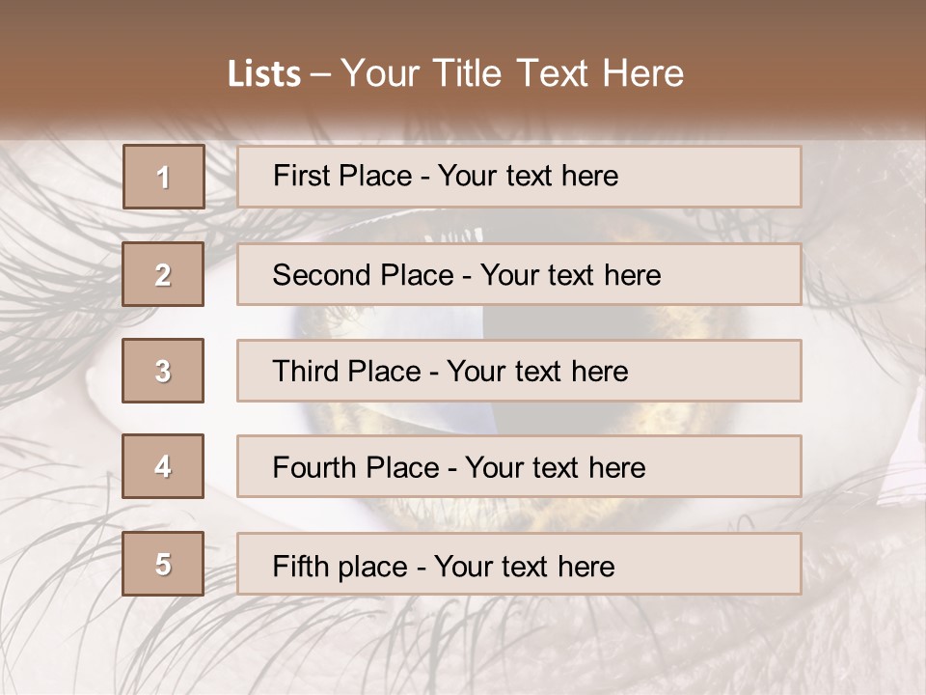Click the number 3 box
This screenshot has width=926, height=695.
pos(163,371)
